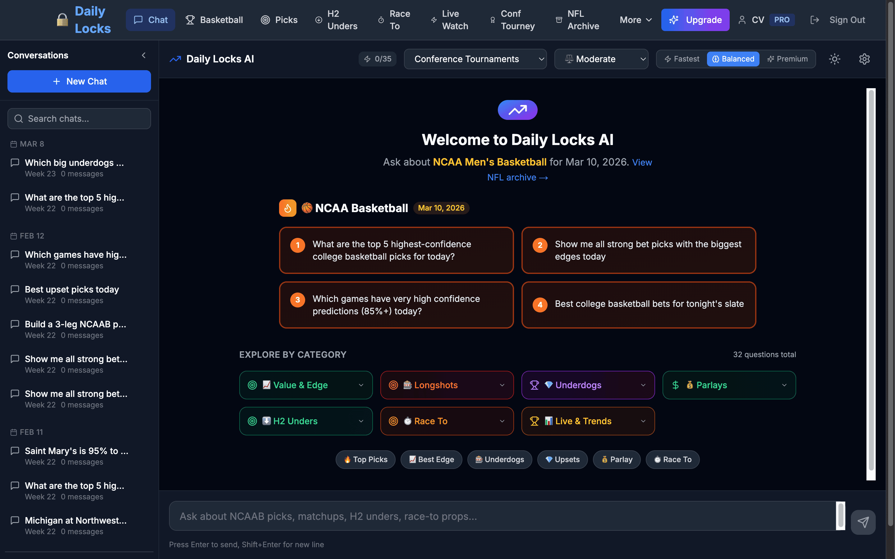
Task: Open NFL Archive navigation tab
Action: coord(577,20)
